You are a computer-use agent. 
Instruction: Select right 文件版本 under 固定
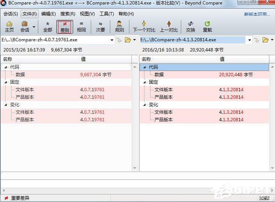pos(204,90)
